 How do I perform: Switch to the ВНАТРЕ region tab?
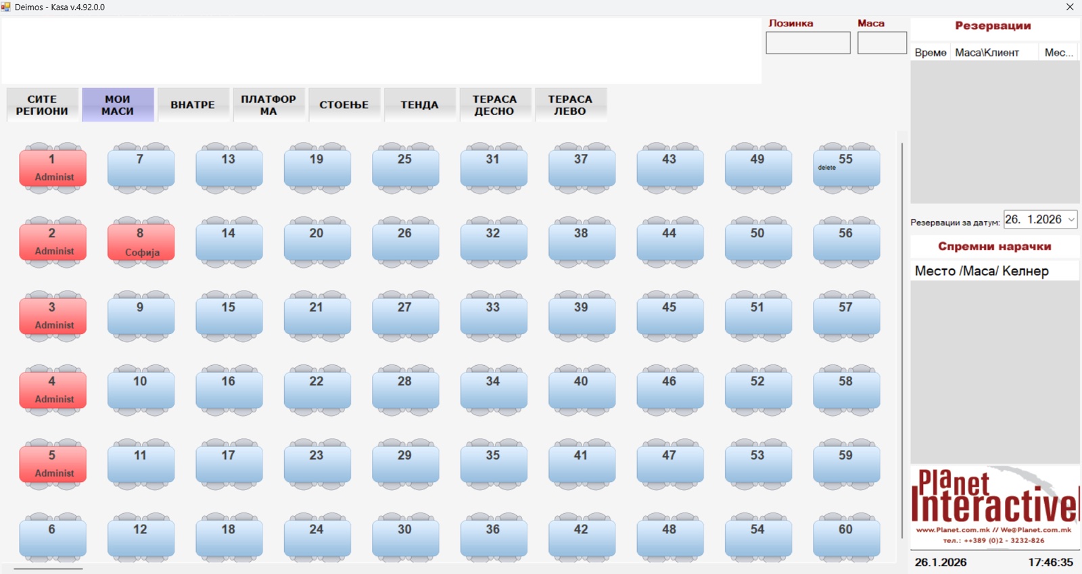click(193, 105)
